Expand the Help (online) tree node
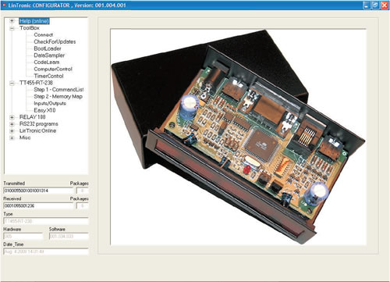Image resolution: width=390 pixels, height=282 pixels. 12,21
